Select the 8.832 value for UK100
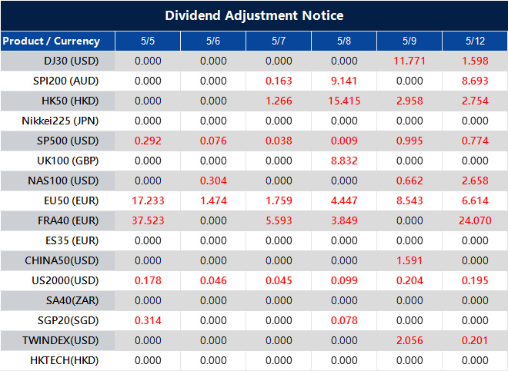Image resolution: width=508 pixels, height=371 pixels. click(x=343, y=161)
